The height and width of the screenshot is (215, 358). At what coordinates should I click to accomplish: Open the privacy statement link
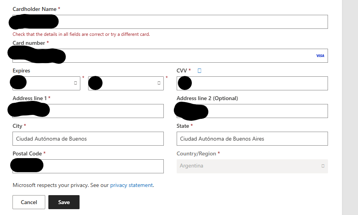tap(131, 185)
